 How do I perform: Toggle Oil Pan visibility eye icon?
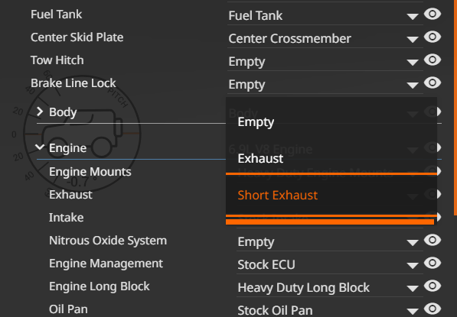(433, 309)
